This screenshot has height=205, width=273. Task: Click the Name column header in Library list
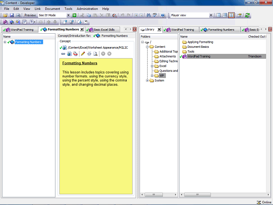[213, 36]
